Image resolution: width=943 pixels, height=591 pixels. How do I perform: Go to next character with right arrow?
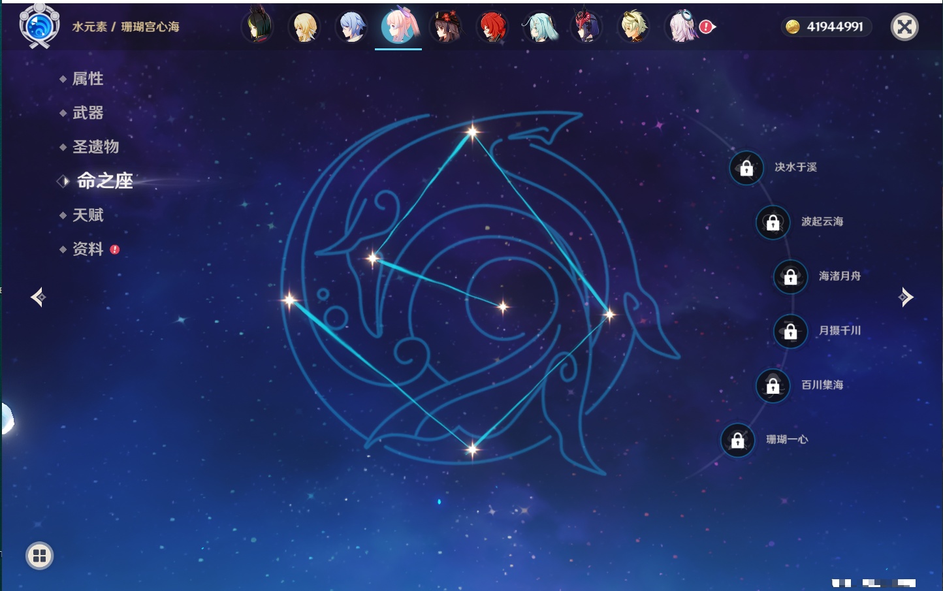(x=905, y=297)
